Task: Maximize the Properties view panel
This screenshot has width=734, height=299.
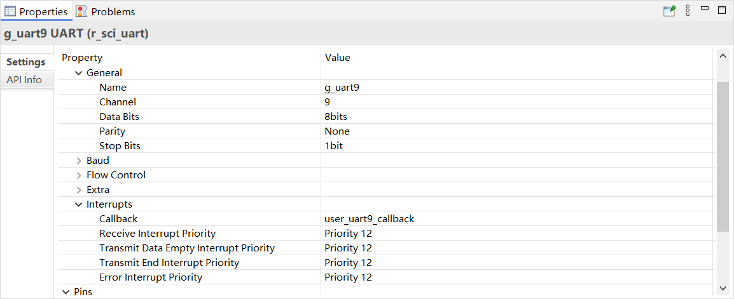Action: pos(722,10)
